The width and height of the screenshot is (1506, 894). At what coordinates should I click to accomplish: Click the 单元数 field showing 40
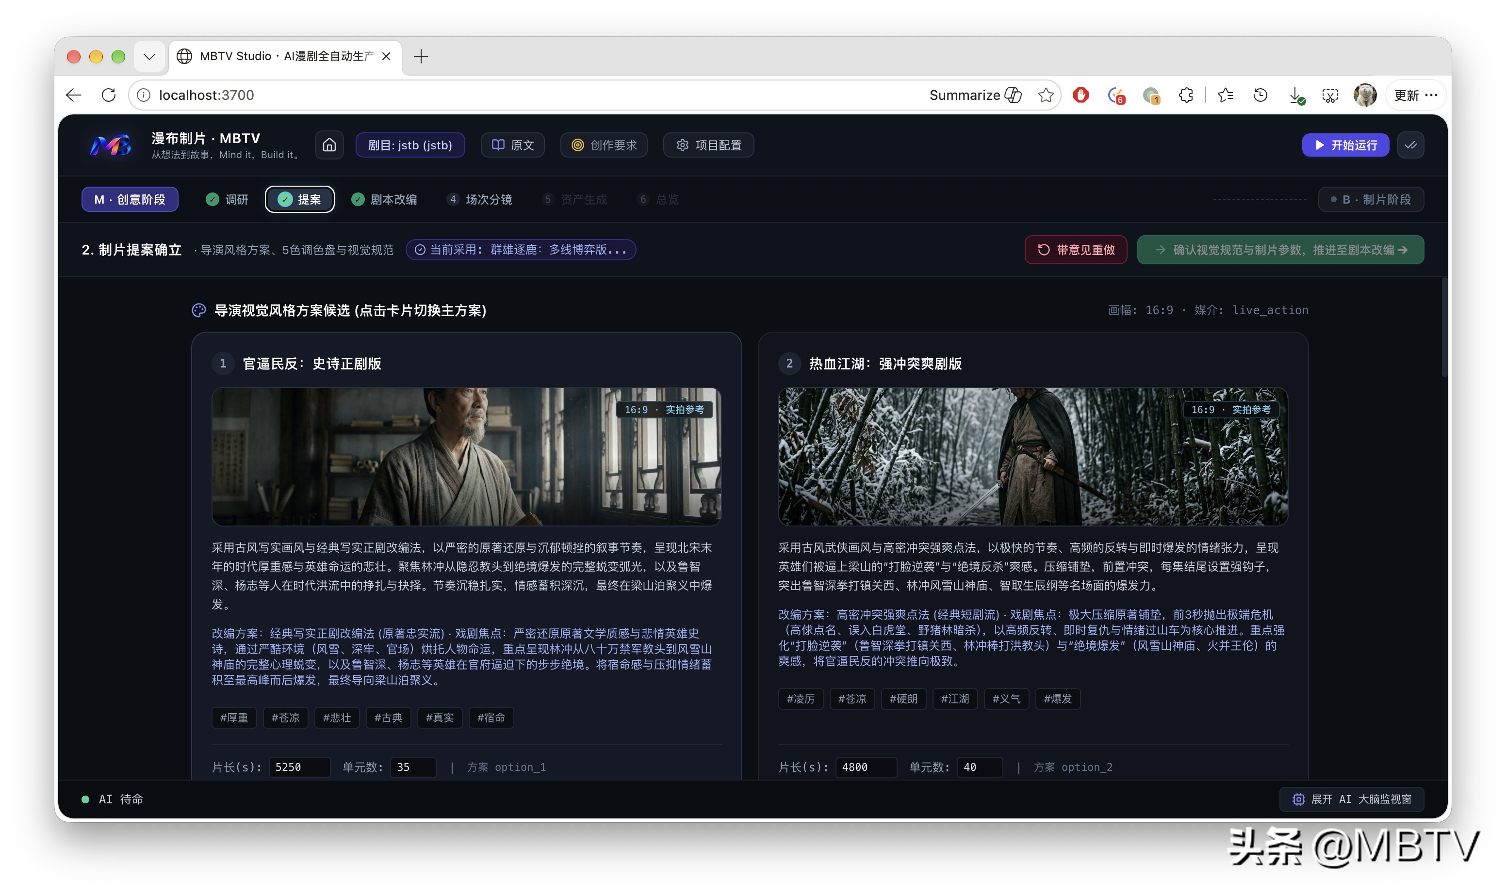[x=980, y=767]
